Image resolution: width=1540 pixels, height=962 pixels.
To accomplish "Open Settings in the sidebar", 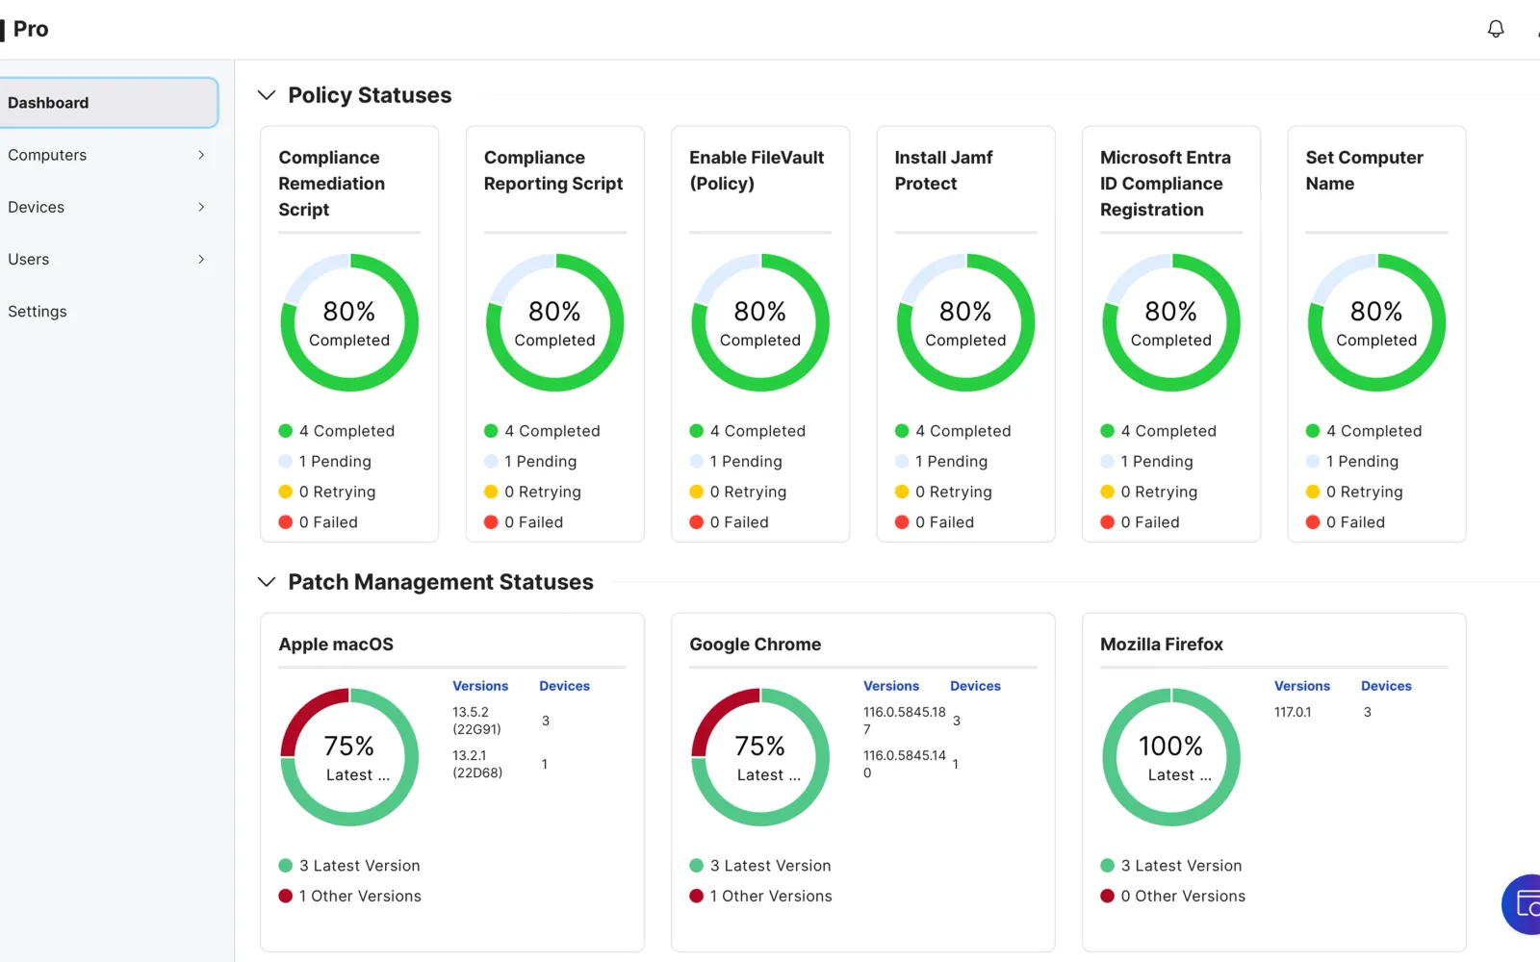I will [x=38, y=312].
